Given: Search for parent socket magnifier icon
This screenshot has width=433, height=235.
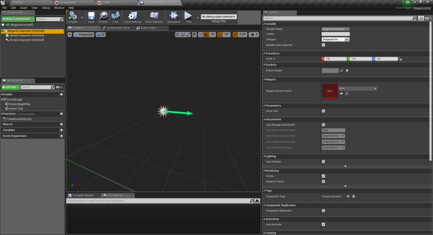Looking at the screenshot, I should (342, 70).
